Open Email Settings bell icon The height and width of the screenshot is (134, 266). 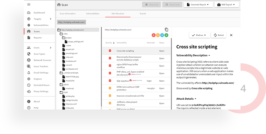[x=29, y=73]
